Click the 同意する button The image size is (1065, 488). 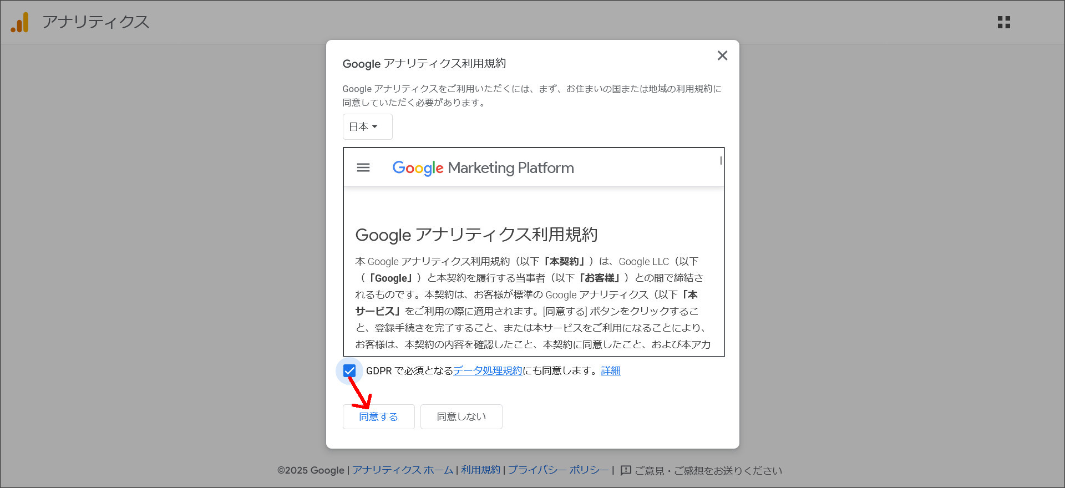(378, 416)
